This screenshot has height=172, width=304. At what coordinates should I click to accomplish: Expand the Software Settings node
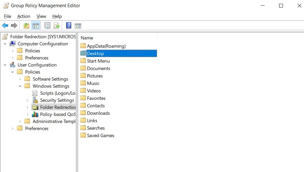pyautogui.click(x=20, y=79)
